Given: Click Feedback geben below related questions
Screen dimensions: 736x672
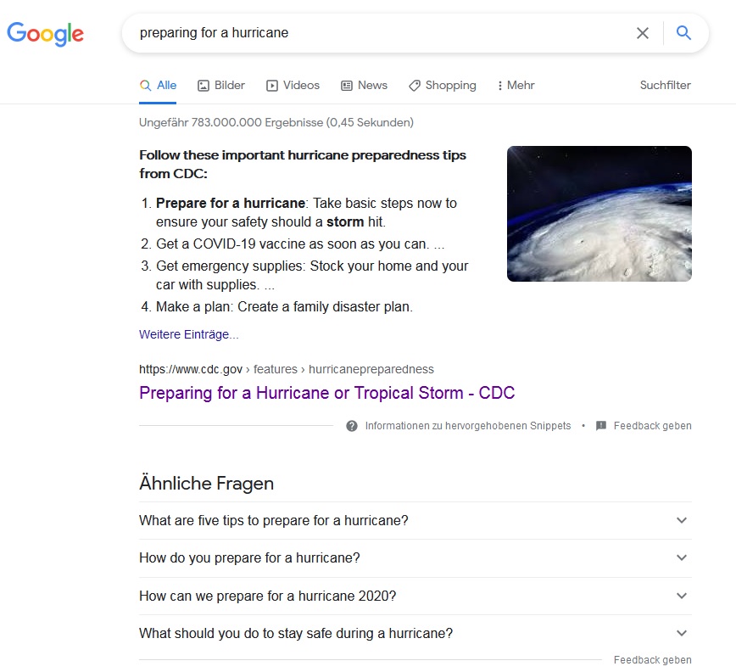Looking at the screenshot, I should point(652,659).
